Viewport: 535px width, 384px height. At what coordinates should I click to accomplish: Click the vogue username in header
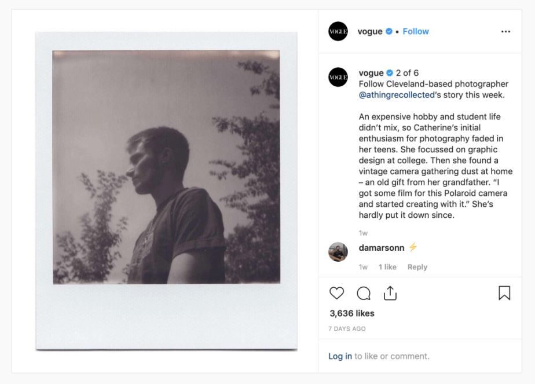[370, 31]
